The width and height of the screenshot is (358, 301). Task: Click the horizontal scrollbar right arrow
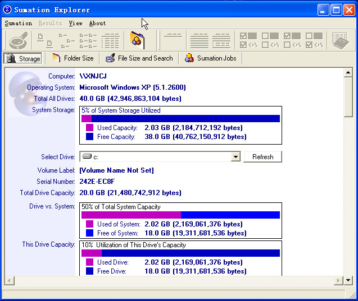(x=338, y=280)
